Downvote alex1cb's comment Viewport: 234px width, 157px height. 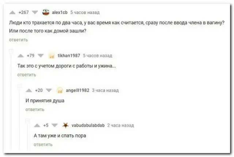[35, 12]
